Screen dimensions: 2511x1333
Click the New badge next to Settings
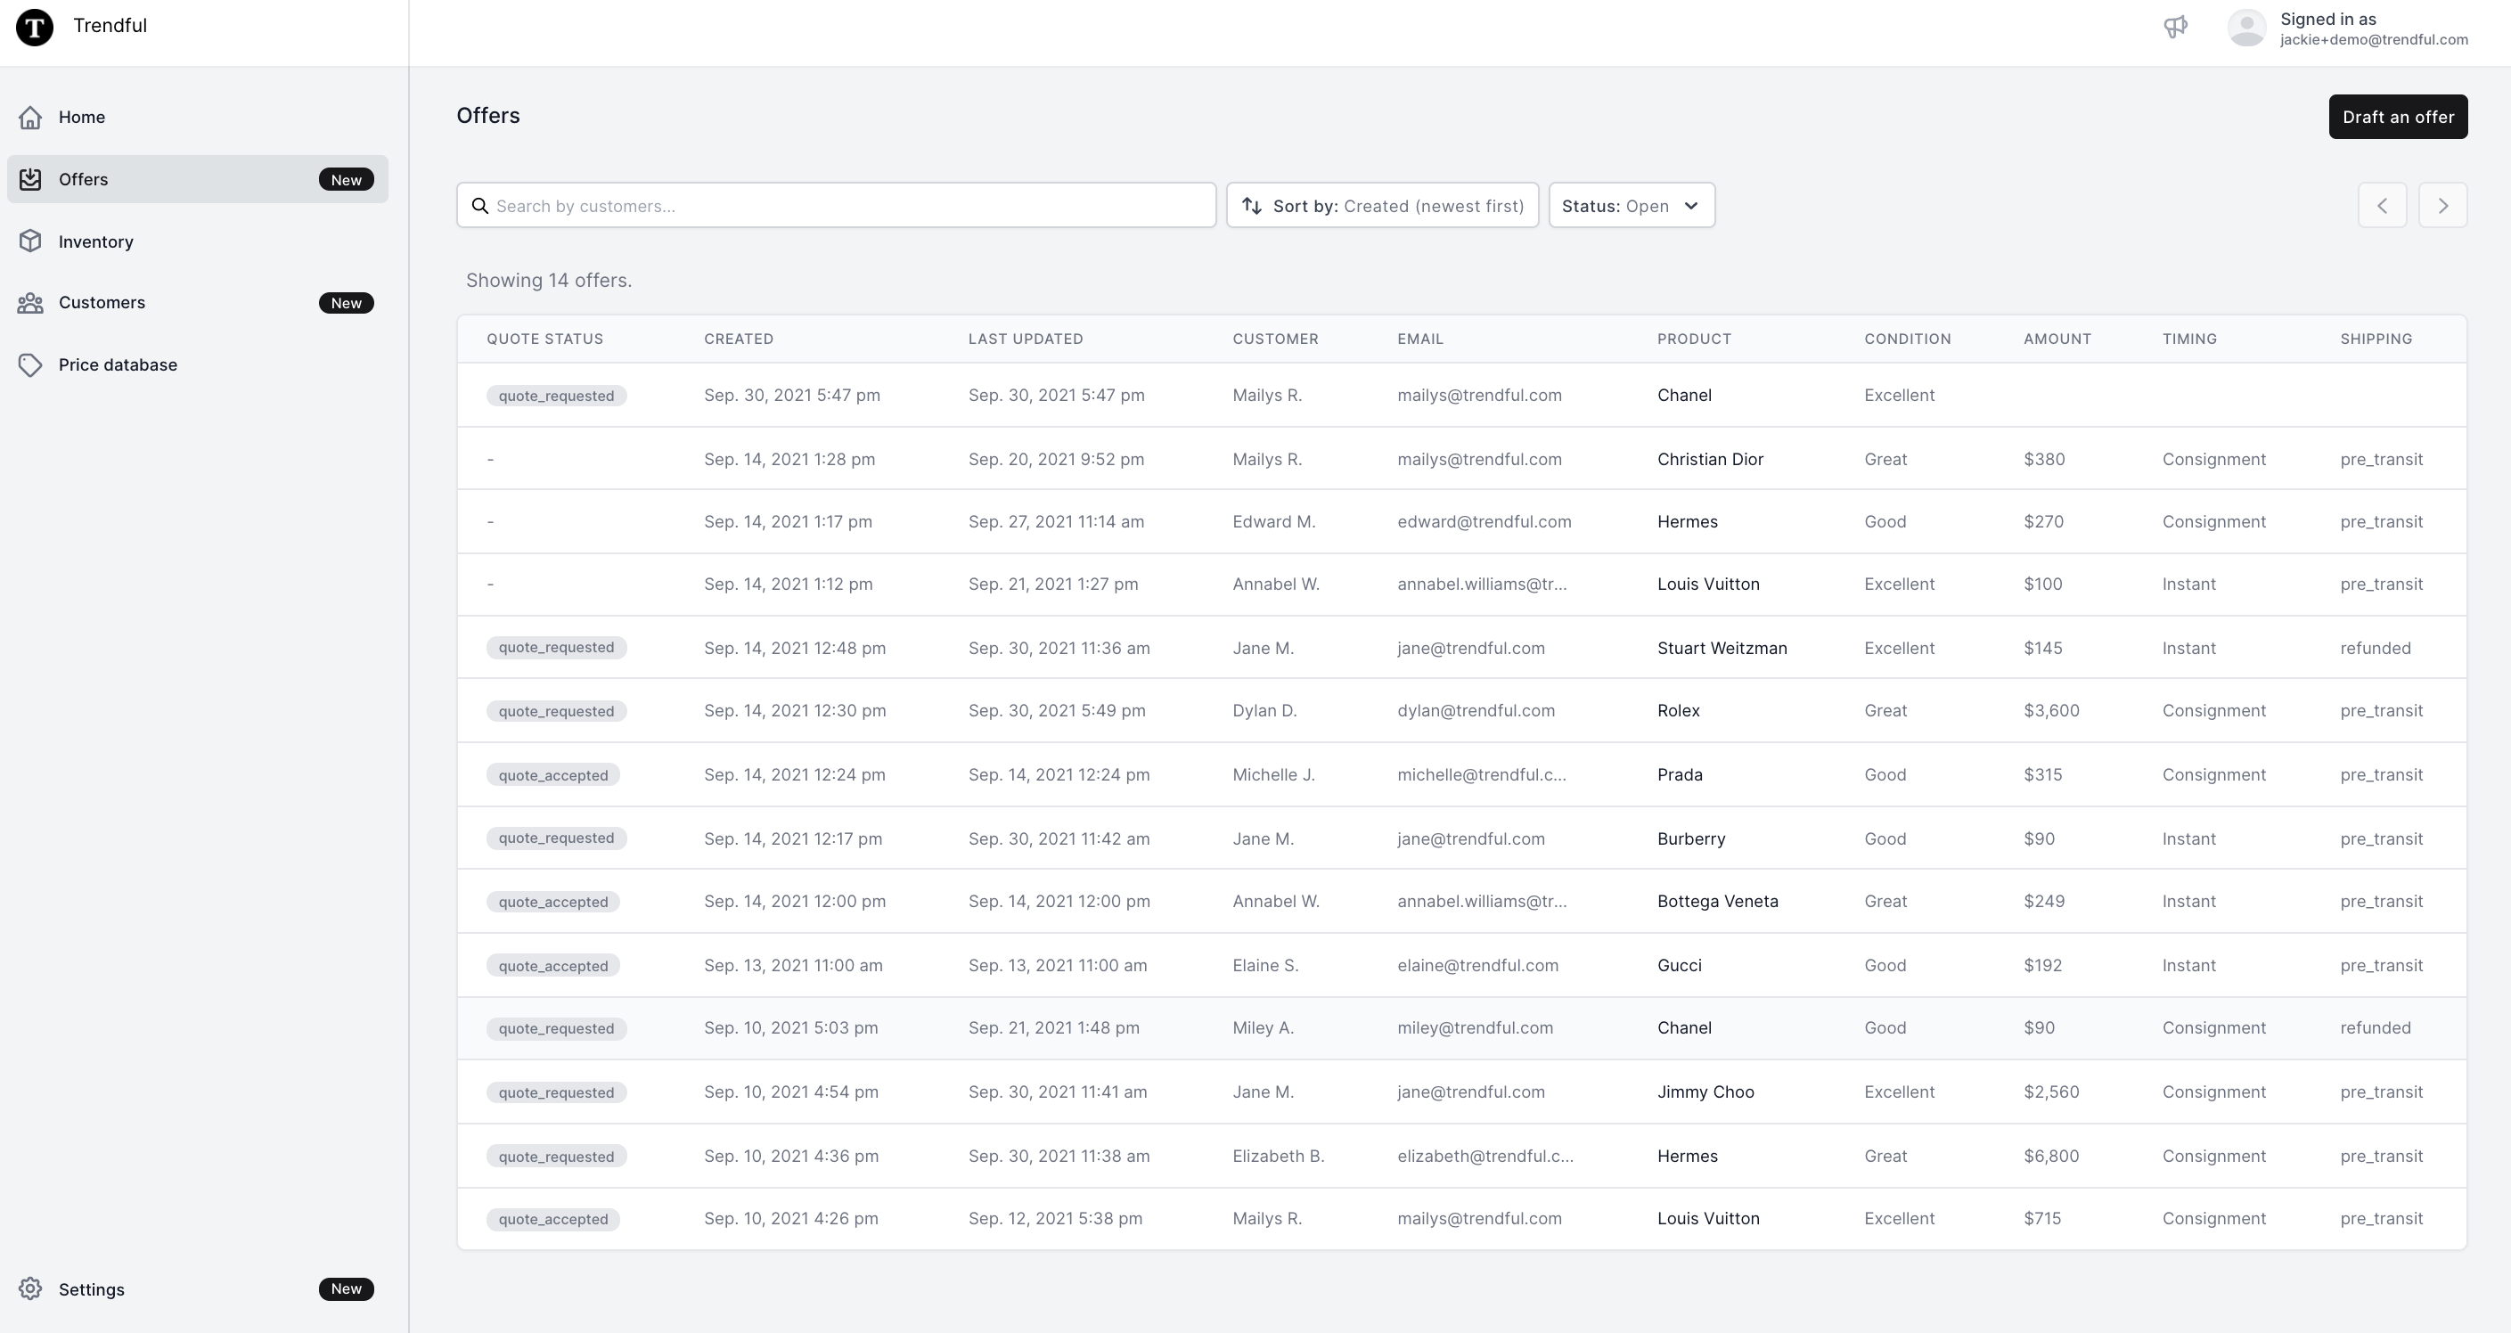[x=346, y=1288]
